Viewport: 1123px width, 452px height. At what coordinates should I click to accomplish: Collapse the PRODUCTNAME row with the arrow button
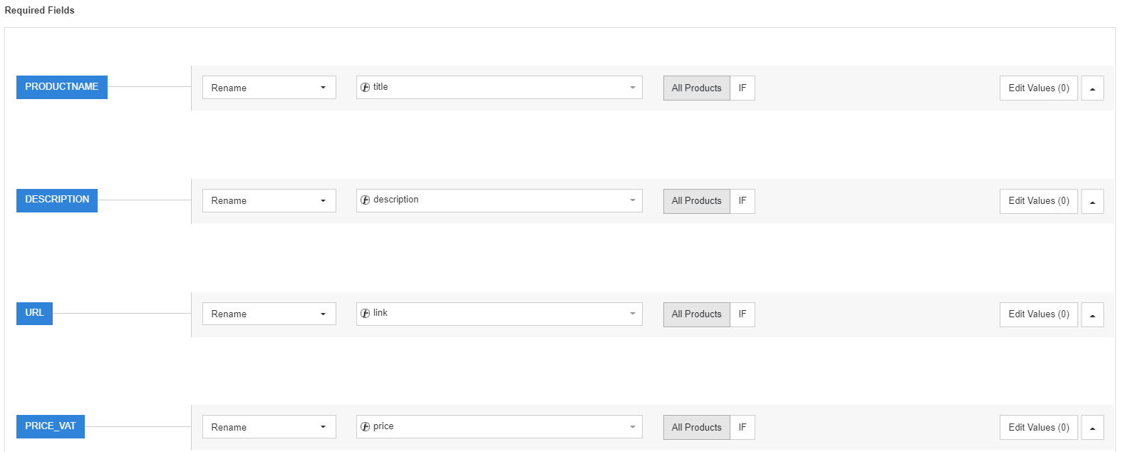coord(1092,88)
